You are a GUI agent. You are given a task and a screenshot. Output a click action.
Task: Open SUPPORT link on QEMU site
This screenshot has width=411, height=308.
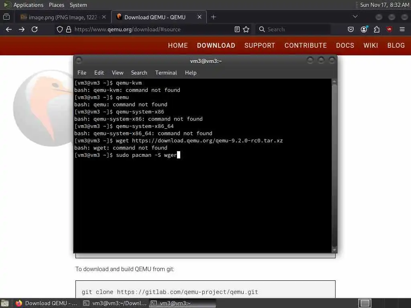click(x=260, y=46)
